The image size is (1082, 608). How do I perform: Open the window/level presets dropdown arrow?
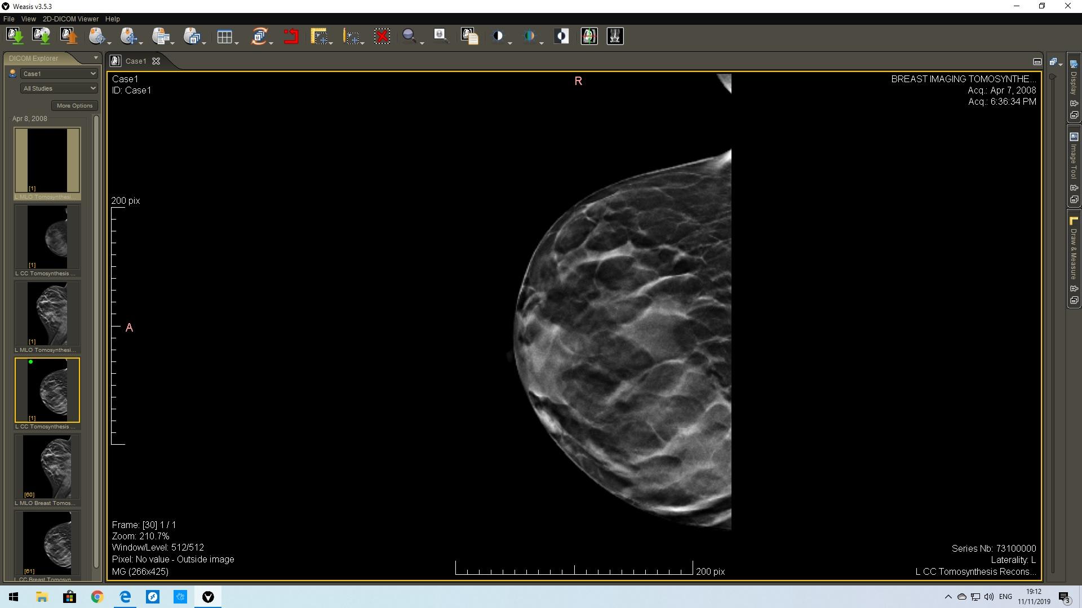510,43
